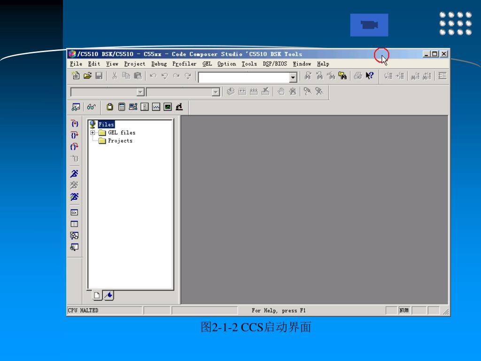
Task: Click the table view sidebar icon
Action: [x=74, y=224]
